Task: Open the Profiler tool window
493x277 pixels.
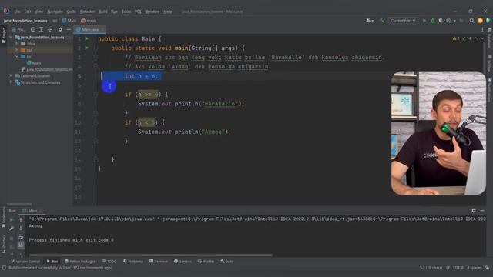Action: click(206, 262)
